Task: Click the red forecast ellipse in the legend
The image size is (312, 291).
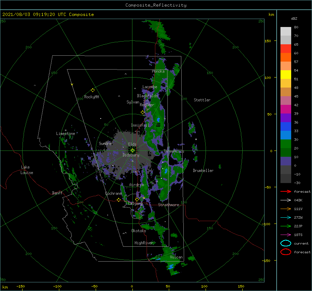Action: pos(286,252)
